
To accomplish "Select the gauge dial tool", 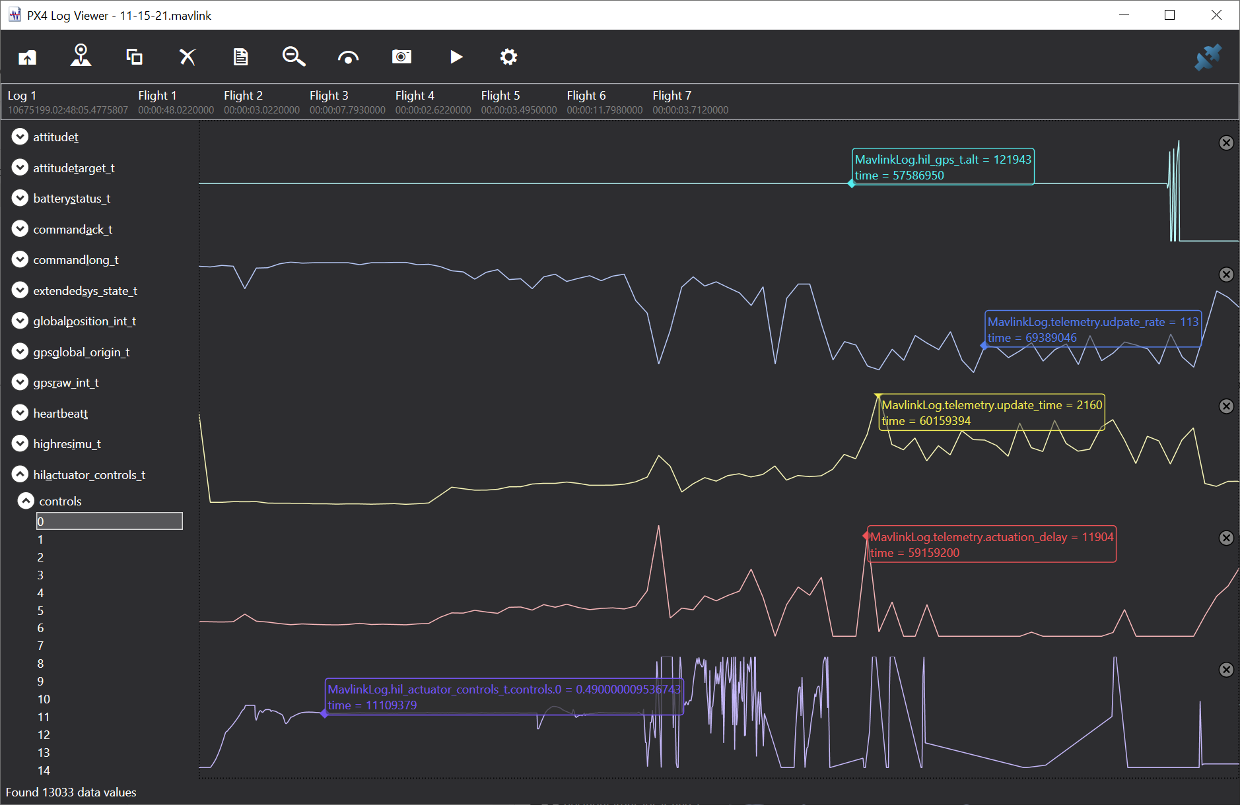I will click(348, 57).
